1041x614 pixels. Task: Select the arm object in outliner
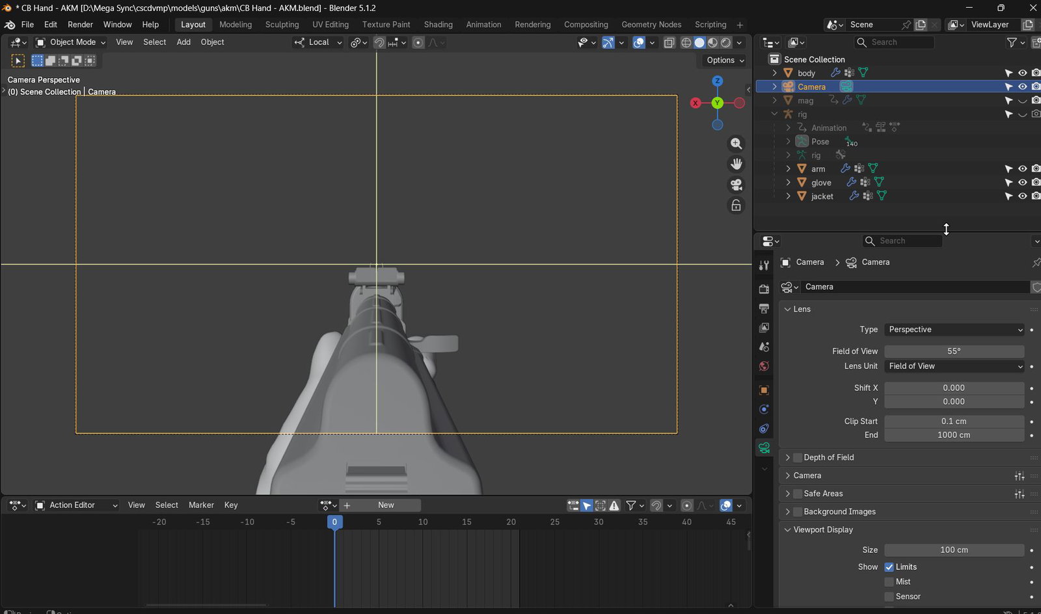click(x=818, y=169)
